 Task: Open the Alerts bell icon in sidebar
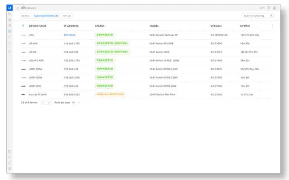coord(10,157)
